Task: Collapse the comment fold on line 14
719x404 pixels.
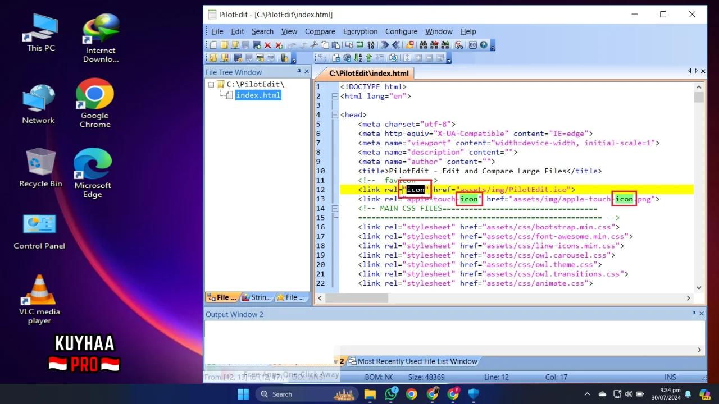Action: click(335, 208)
